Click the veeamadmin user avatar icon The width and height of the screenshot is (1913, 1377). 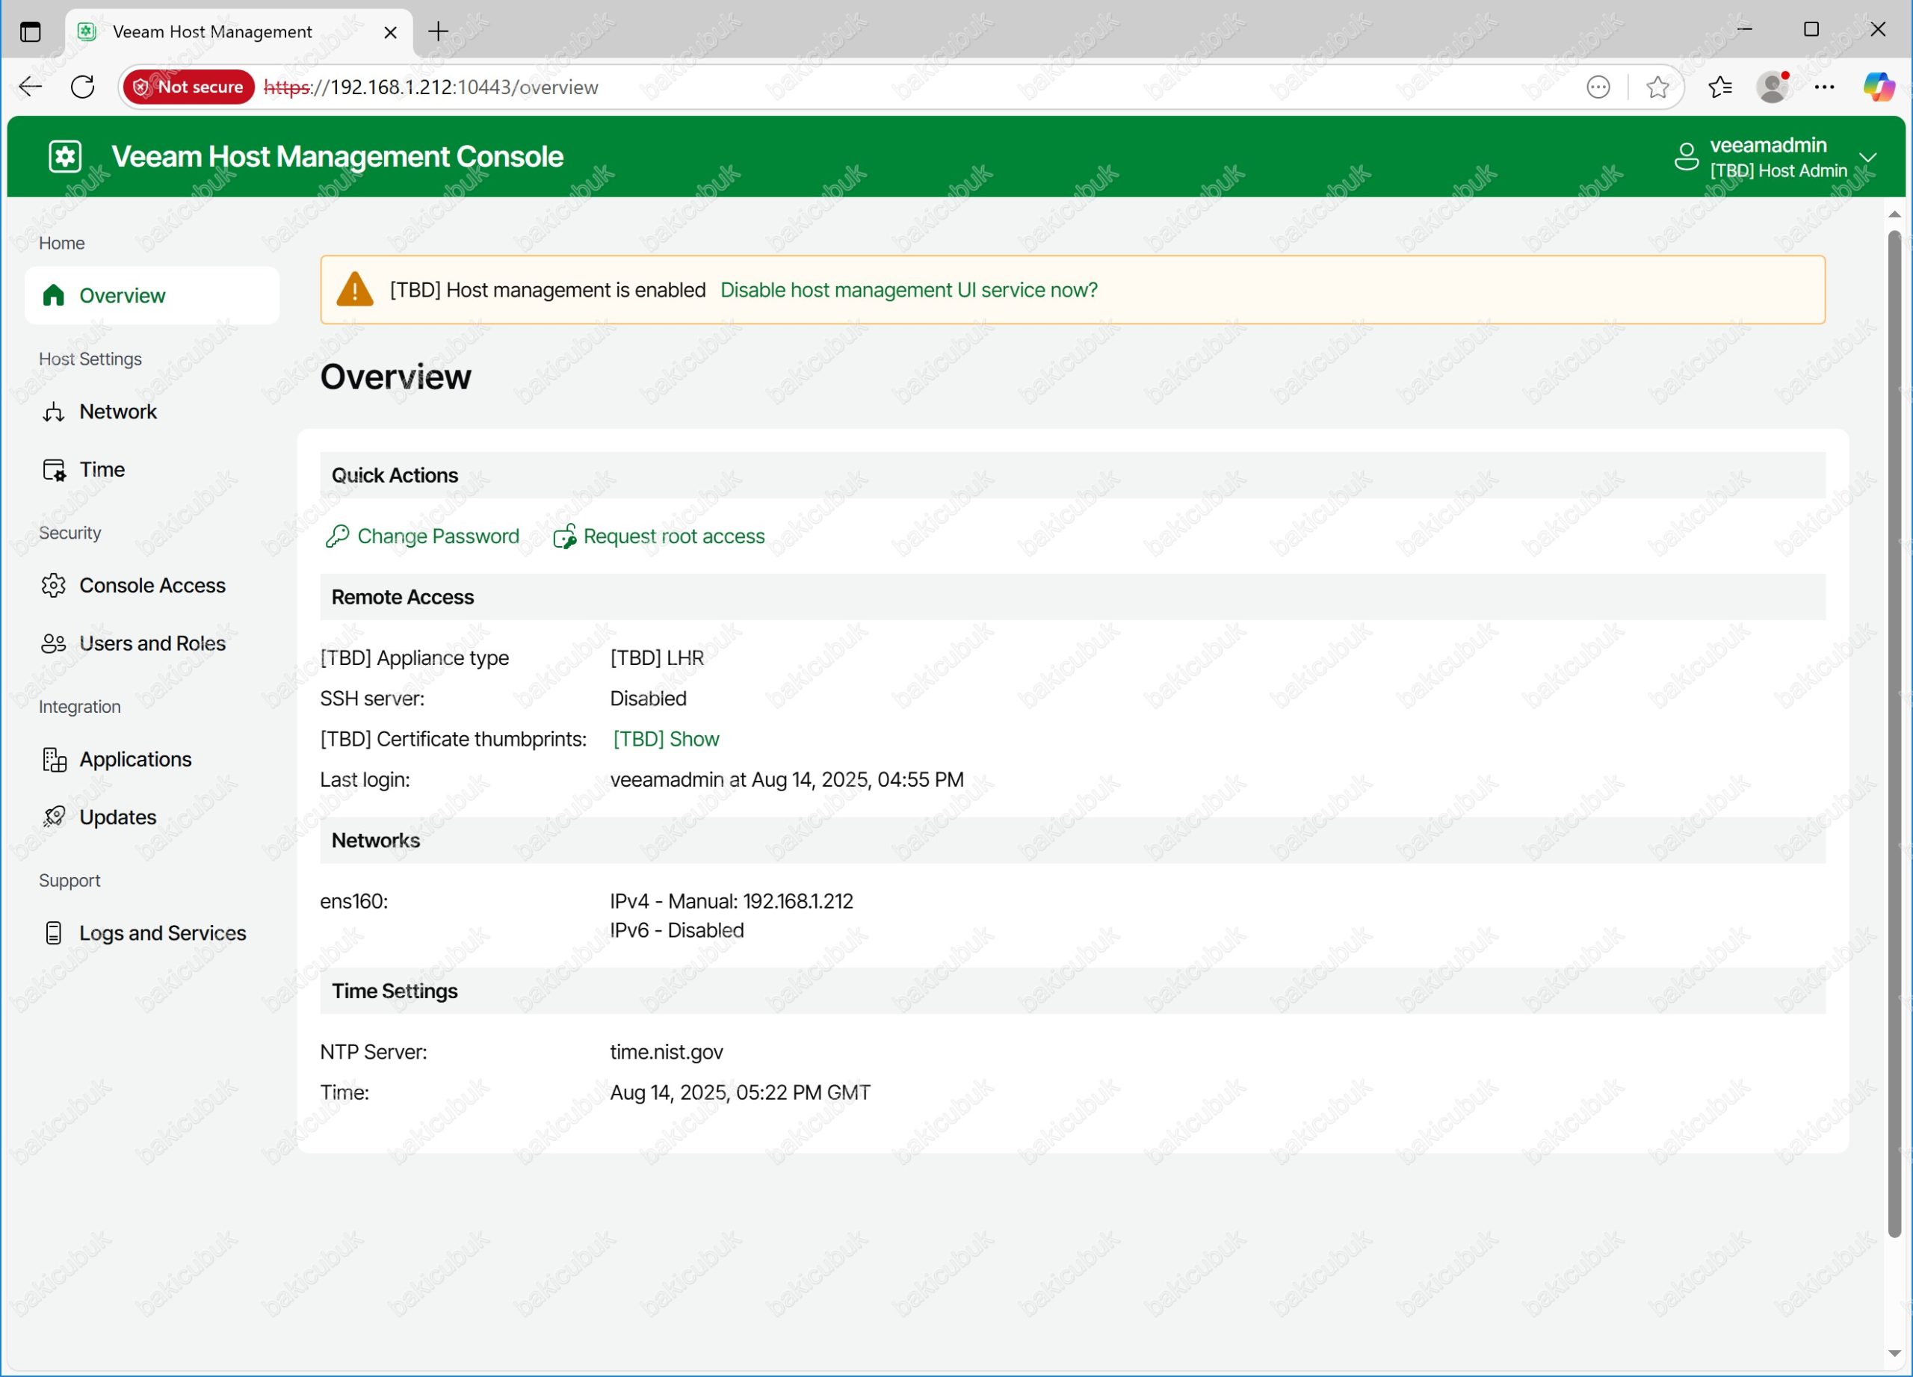click(x=1686, y=157)
